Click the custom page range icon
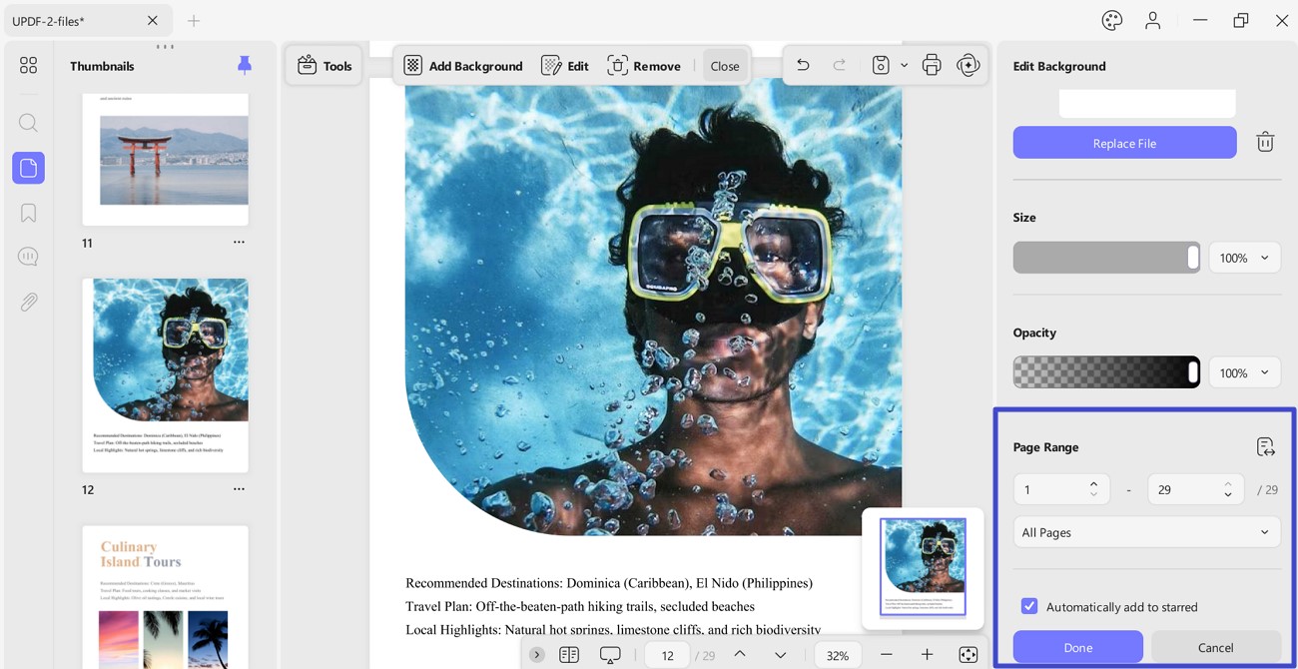The height and width of the screenshot is (669, 1298). [1265, 446]
